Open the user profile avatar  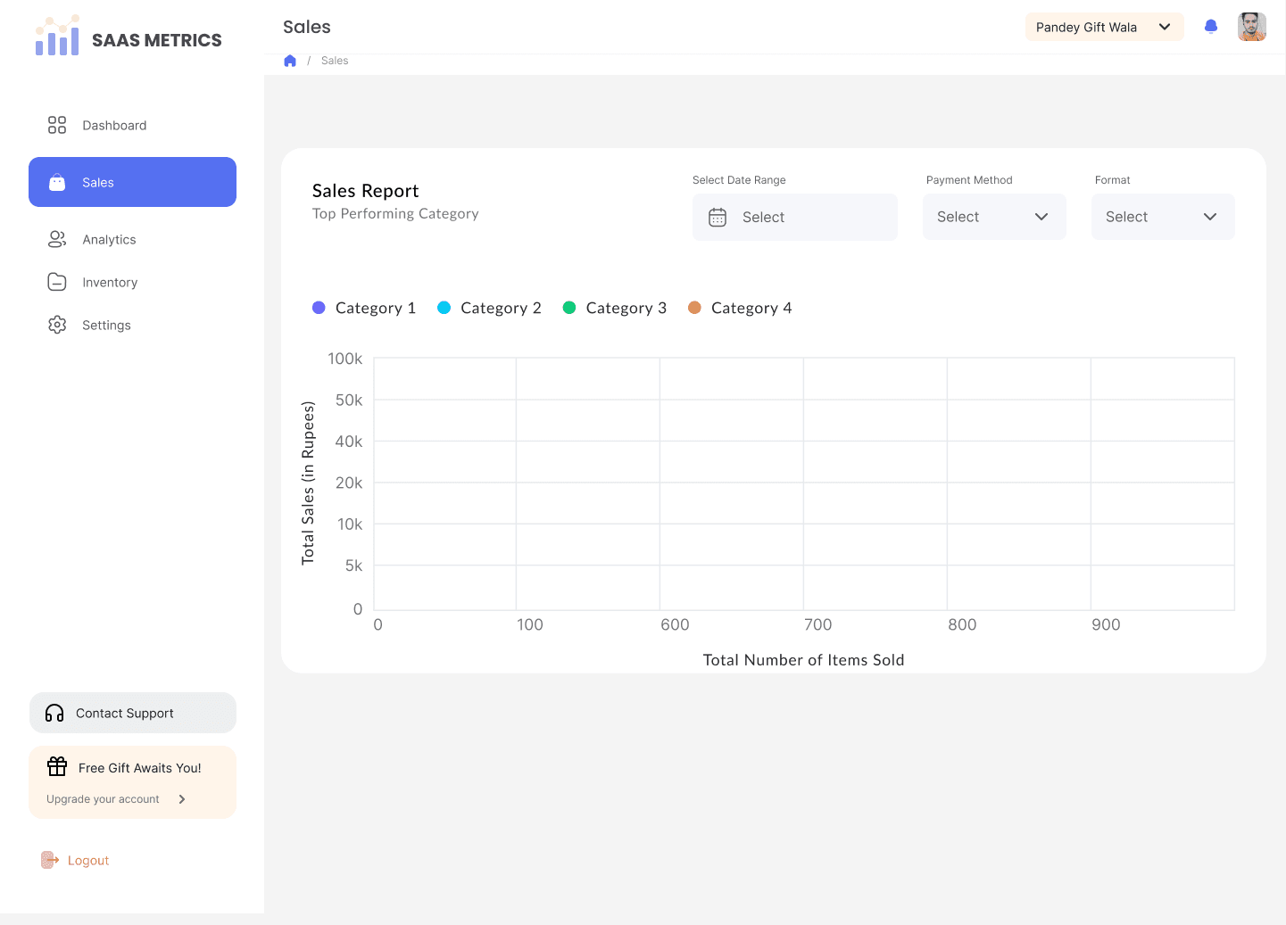coord(1252,27)
